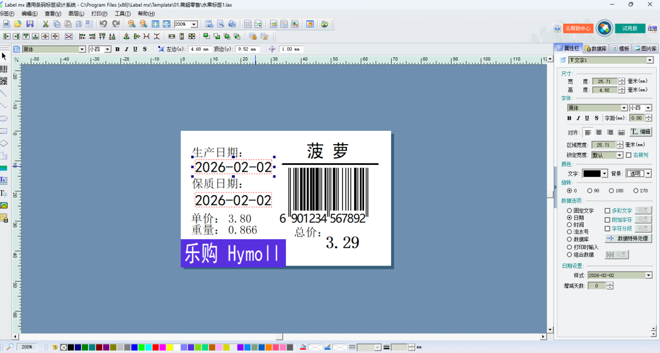Pick the rectangle shape tool
Screen dimensions: 660x353
pos(3,131)
